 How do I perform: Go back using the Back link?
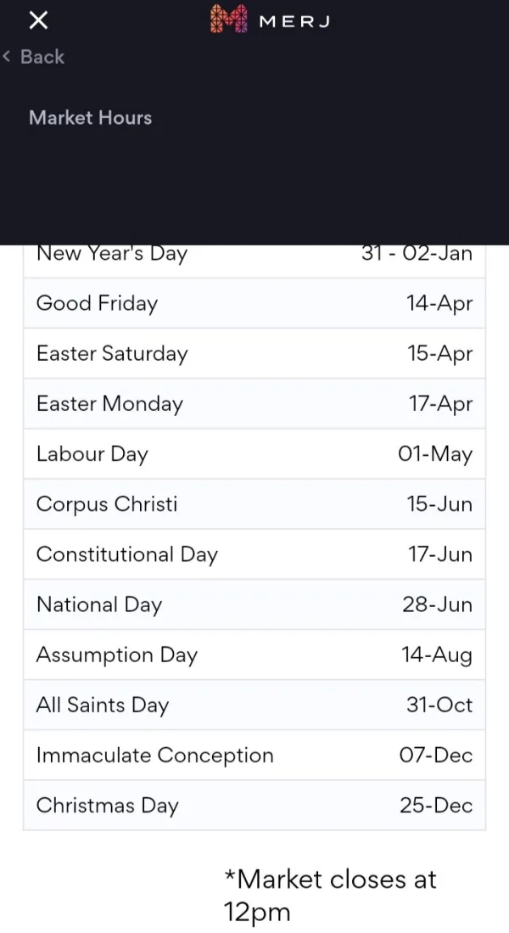[34, 57]
